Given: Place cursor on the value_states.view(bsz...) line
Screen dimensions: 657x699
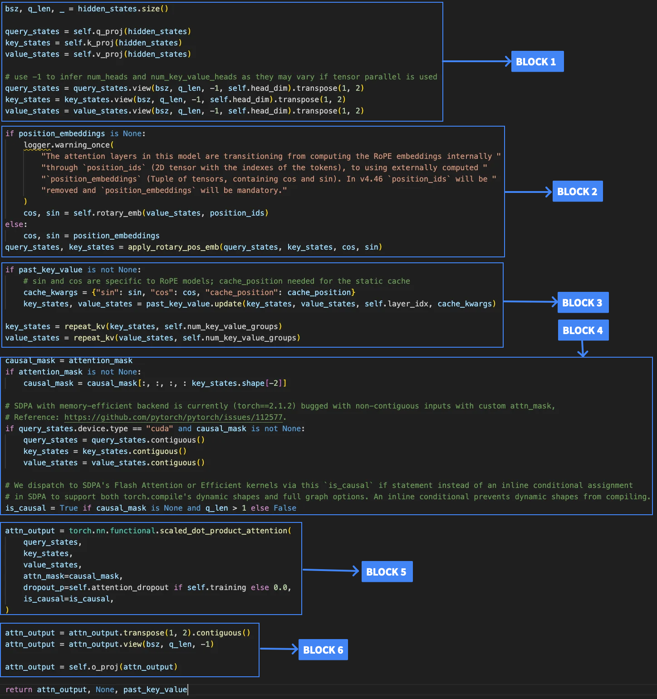Looking at the screenshot, I should pos(185,111).
